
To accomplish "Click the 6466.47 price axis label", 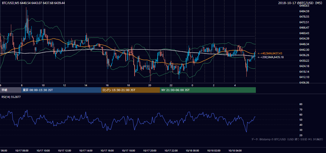I will click(304, 28).
